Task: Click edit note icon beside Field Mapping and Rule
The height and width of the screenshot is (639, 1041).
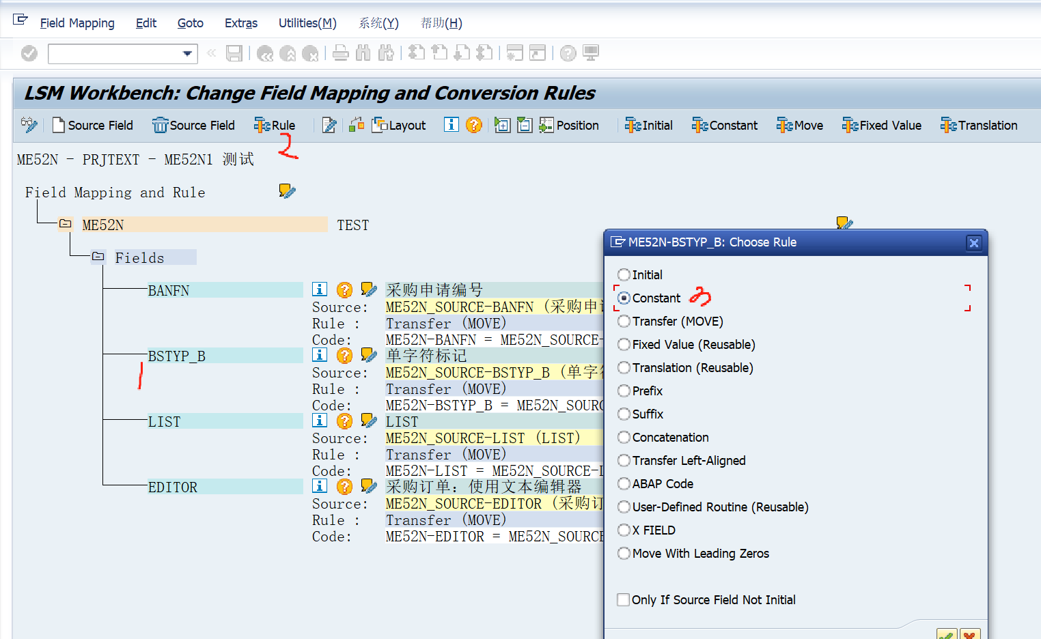Action: coord(288,191)
